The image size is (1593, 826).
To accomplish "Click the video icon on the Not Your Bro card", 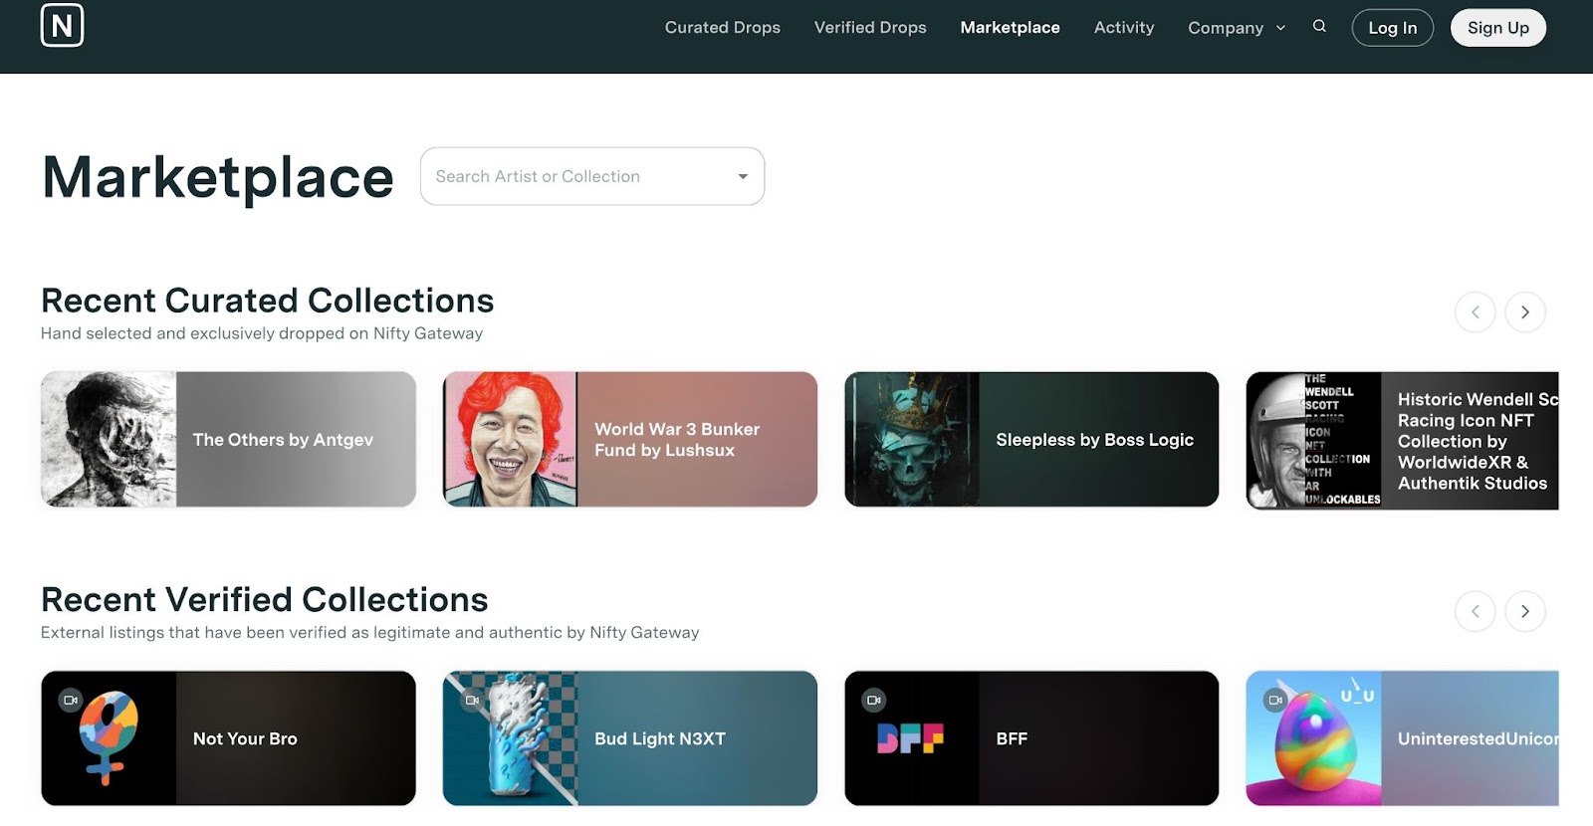I will point(70,700).
